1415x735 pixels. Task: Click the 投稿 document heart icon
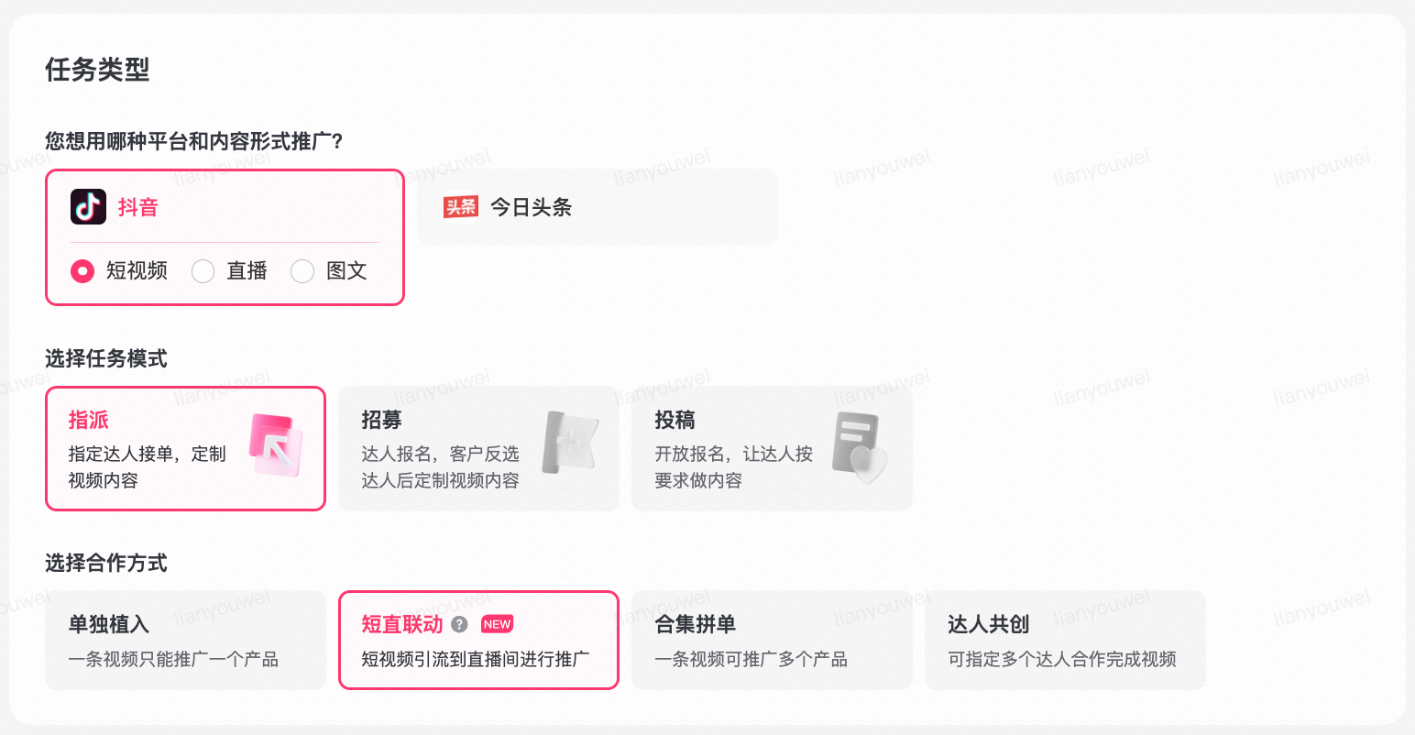point(859,447)
